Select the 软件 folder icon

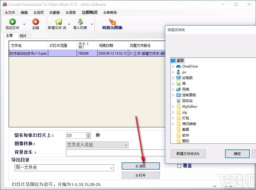coord(179,135)
